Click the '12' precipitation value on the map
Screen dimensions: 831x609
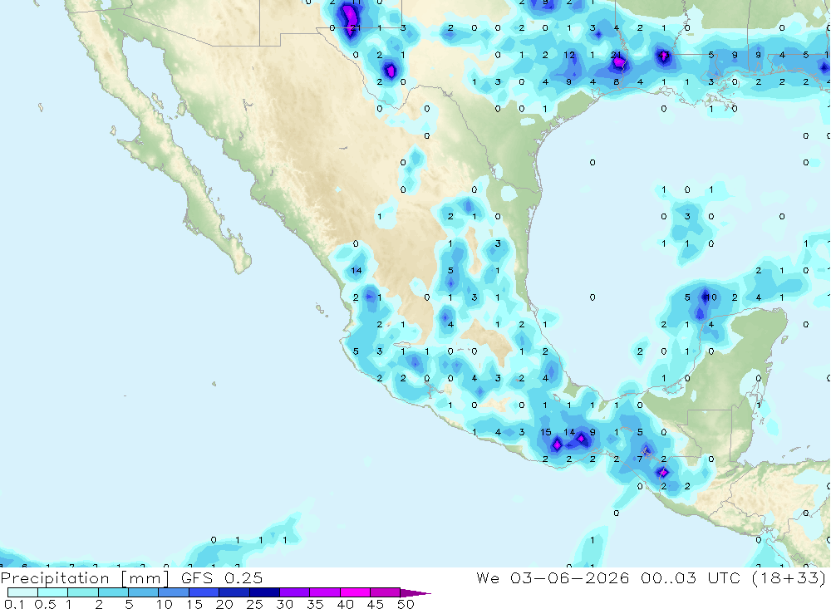tap(569, 55)
